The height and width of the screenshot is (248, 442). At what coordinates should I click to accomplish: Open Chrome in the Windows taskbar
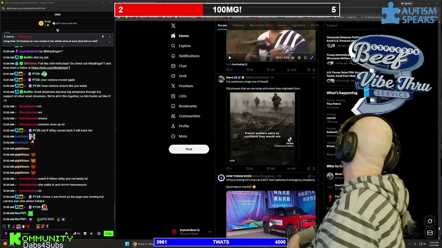(x=135, y=244)
